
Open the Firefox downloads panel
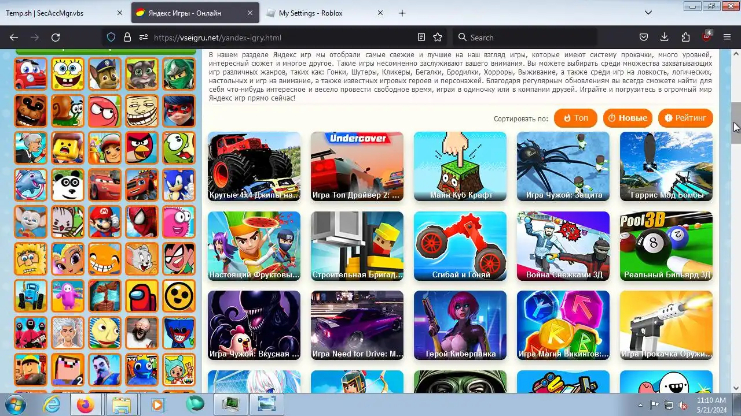click(665, 37)
